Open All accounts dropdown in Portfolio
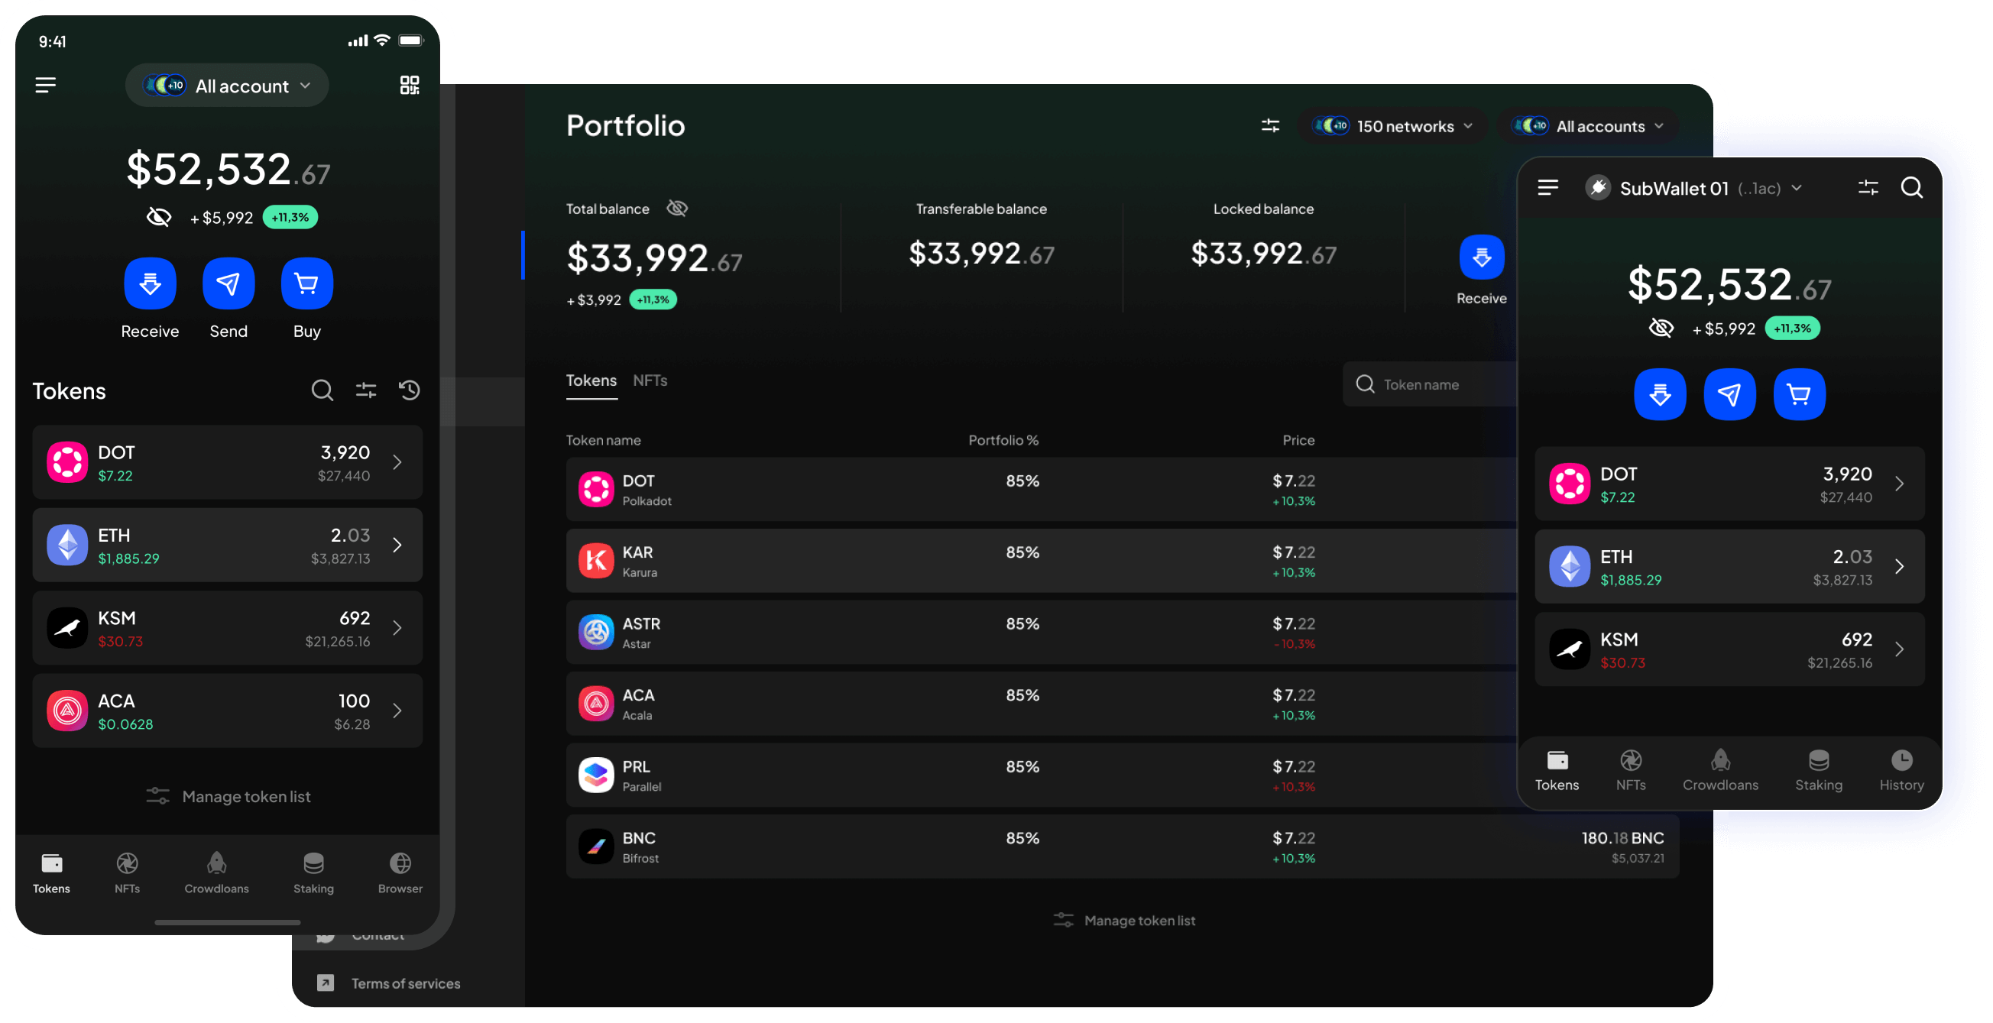Screen dimensions: 1993x1023 pos(1587,126)
